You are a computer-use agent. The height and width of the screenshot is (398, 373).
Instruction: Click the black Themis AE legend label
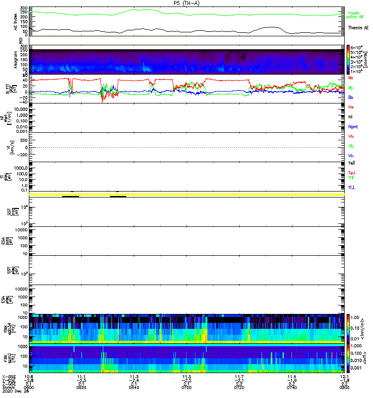357,28
